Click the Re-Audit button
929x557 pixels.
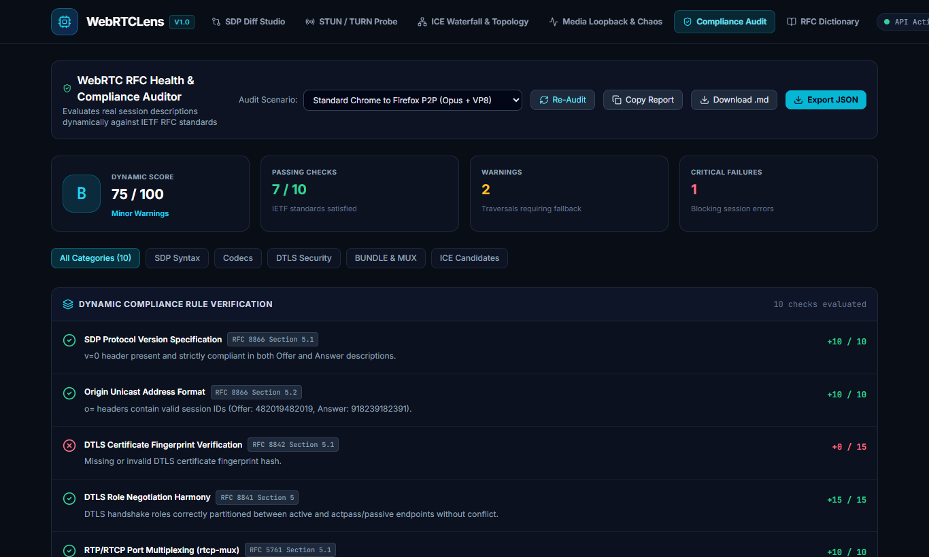(562, 100)
